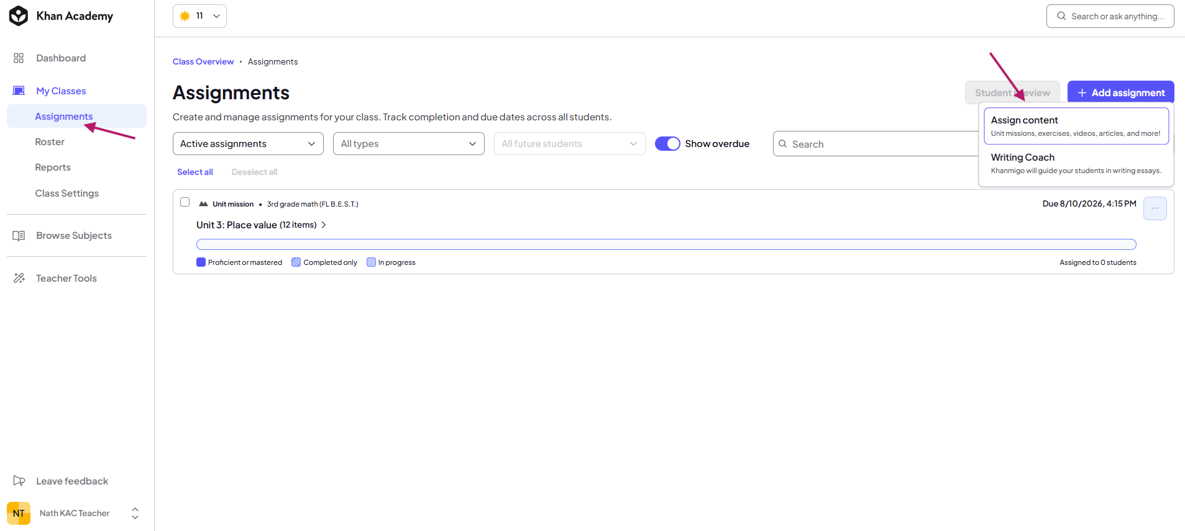The height and width of the screenshot is (531, 1185).
Task: Click the Browse Subjects book icon
Action: pos(19,236)
